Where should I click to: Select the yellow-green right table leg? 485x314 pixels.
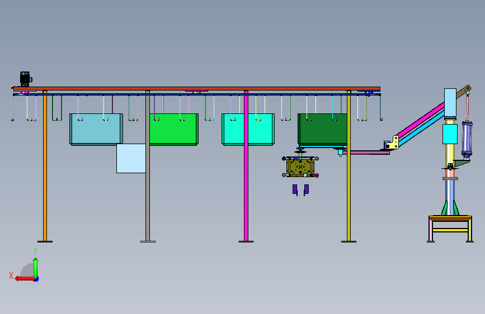coord(470,231)
